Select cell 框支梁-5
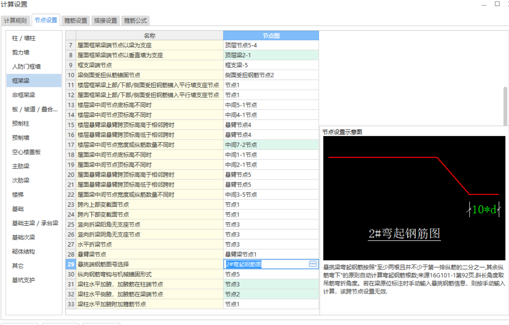The width and height of the screenshot is (509, 325). pyautogui.click(x=271, y=65)
